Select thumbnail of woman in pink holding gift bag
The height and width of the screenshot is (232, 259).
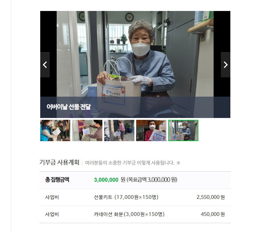(x=151, y=130)
